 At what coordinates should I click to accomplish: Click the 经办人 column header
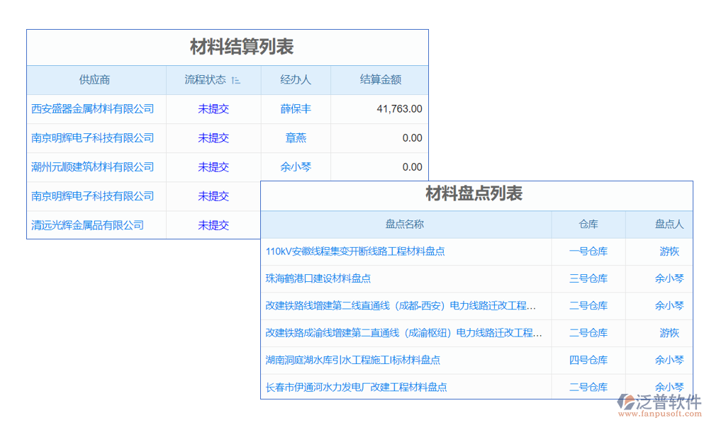(296, 80)
